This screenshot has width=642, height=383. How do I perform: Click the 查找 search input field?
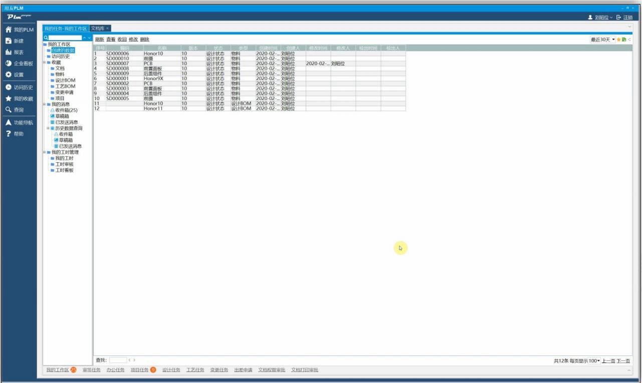(x=118, y=360)
